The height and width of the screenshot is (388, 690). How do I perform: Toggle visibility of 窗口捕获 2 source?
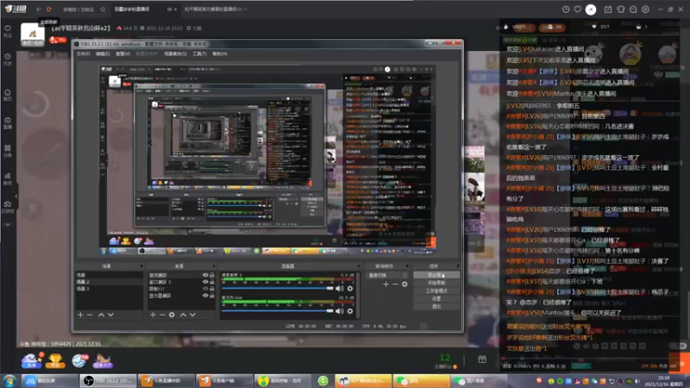tap(205, 282)
